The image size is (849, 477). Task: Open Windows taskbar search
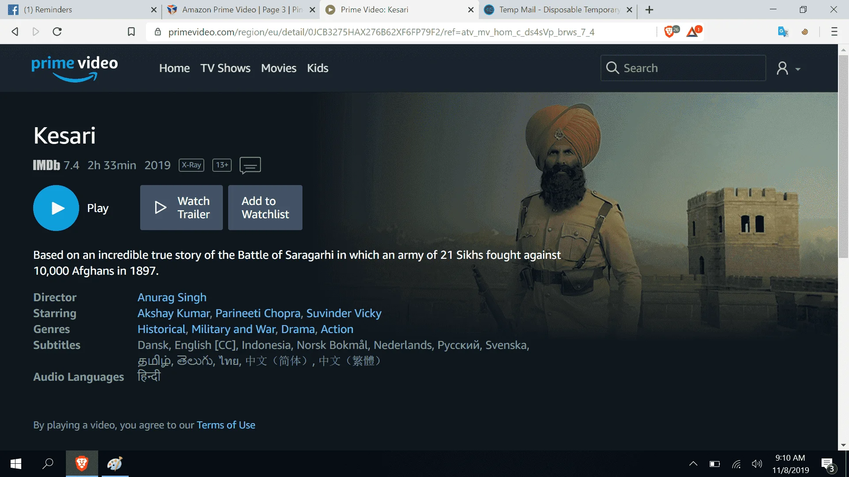48,464
